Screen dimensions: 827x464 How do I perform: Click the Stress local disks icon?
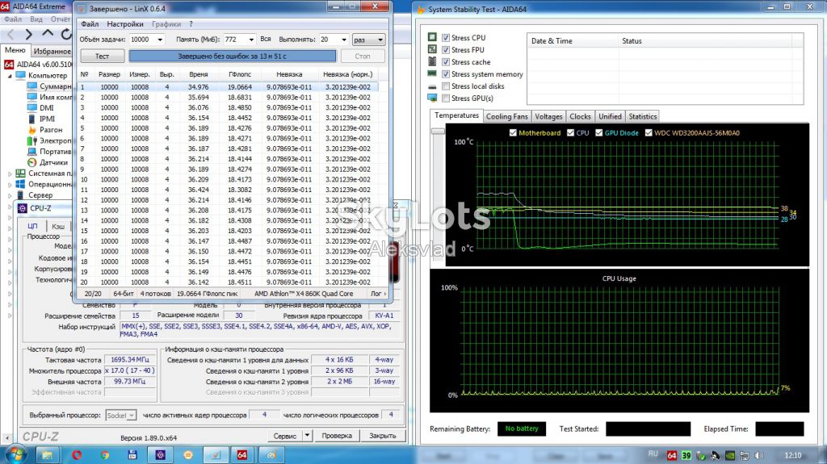coord(432,86)
